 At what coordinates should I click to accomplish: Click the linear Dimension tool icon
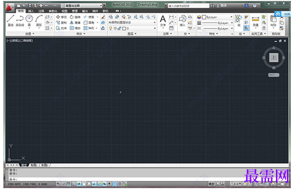171,17
